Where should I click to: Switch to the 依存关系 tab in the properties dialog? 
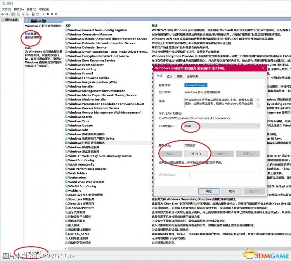tap(192, 76)
